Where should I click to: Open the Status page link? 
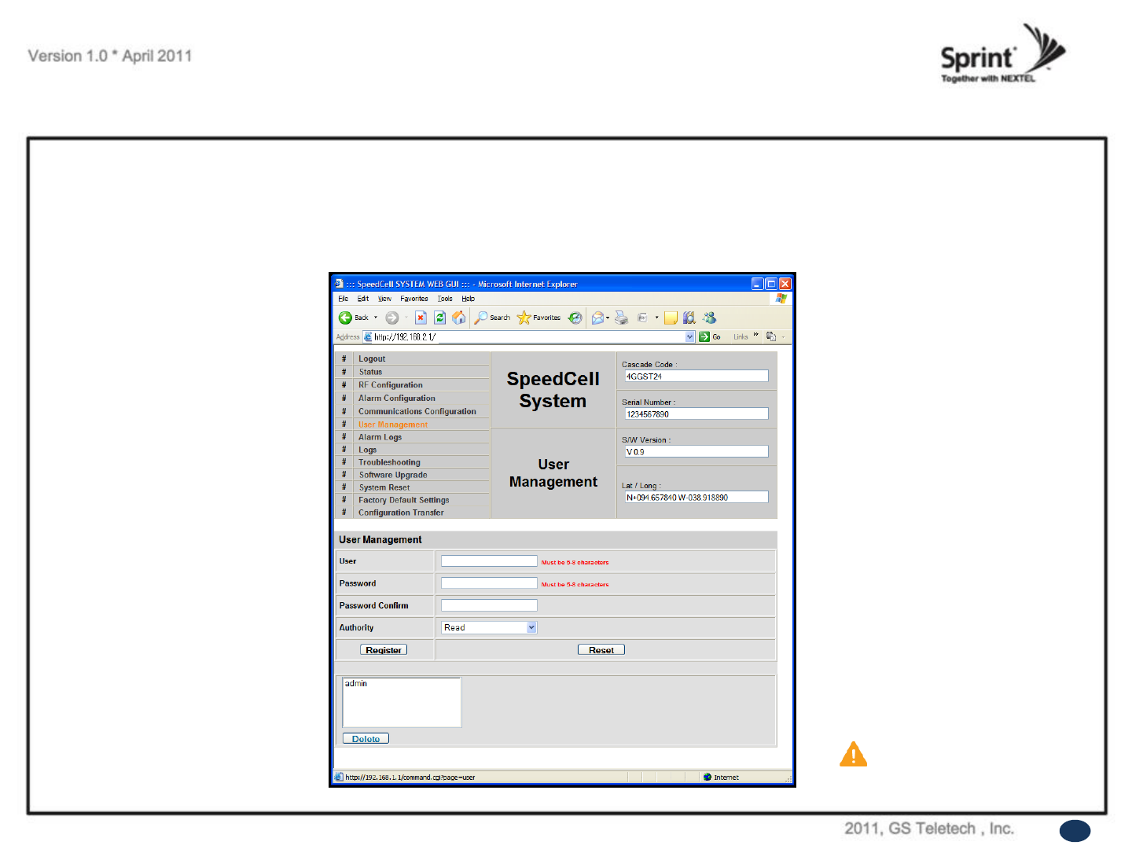[370, 372]
